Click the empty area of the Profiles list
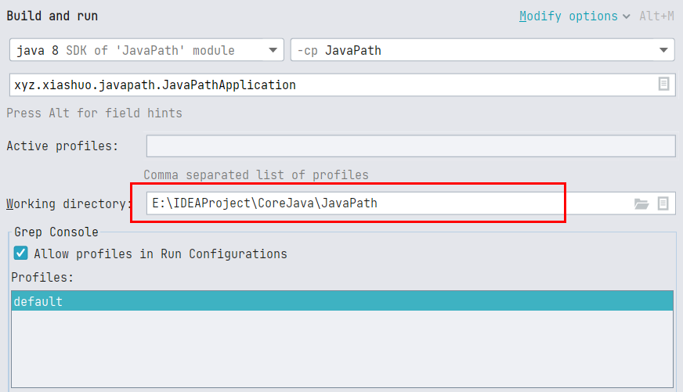This screenshot has height=392, width=683. tap(342, 348)
